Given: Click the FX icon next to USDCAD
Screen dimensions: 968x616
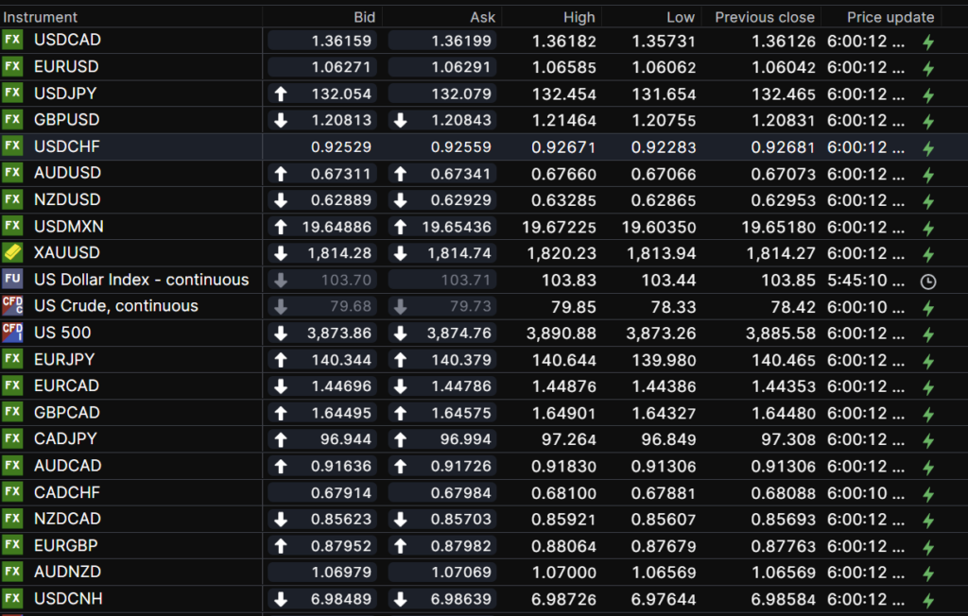Looking at the screenshot, I should click(x=12, y=40).
